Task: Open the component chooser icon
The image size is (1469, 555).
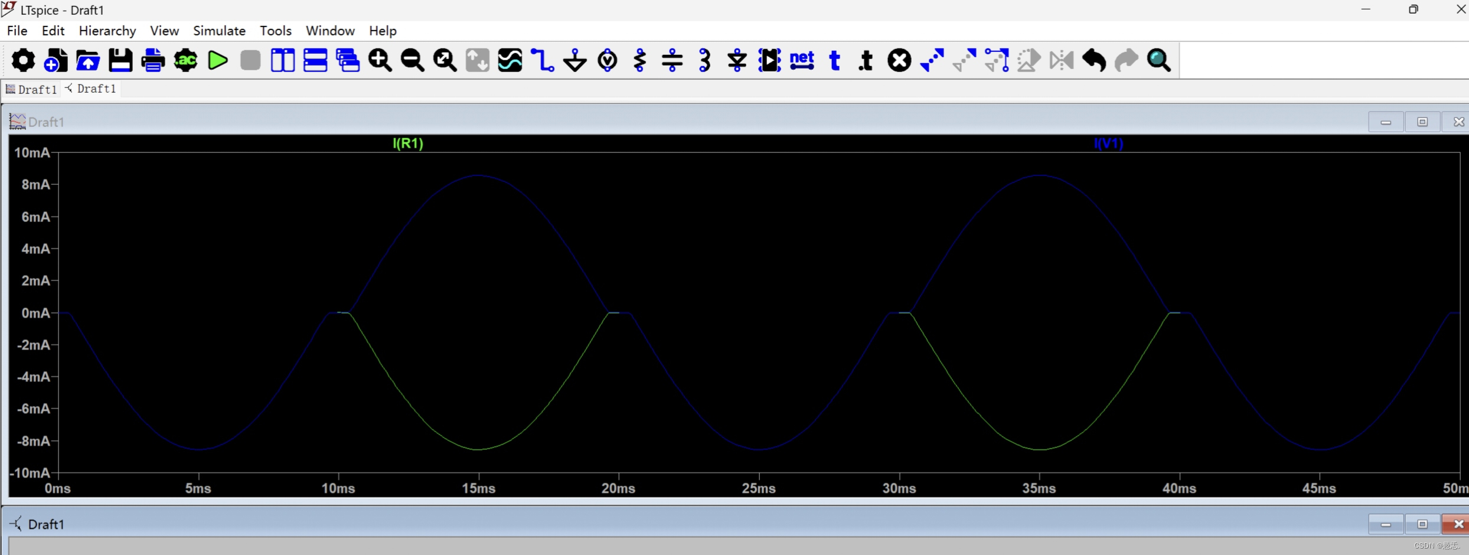Action: click(770, 60)
